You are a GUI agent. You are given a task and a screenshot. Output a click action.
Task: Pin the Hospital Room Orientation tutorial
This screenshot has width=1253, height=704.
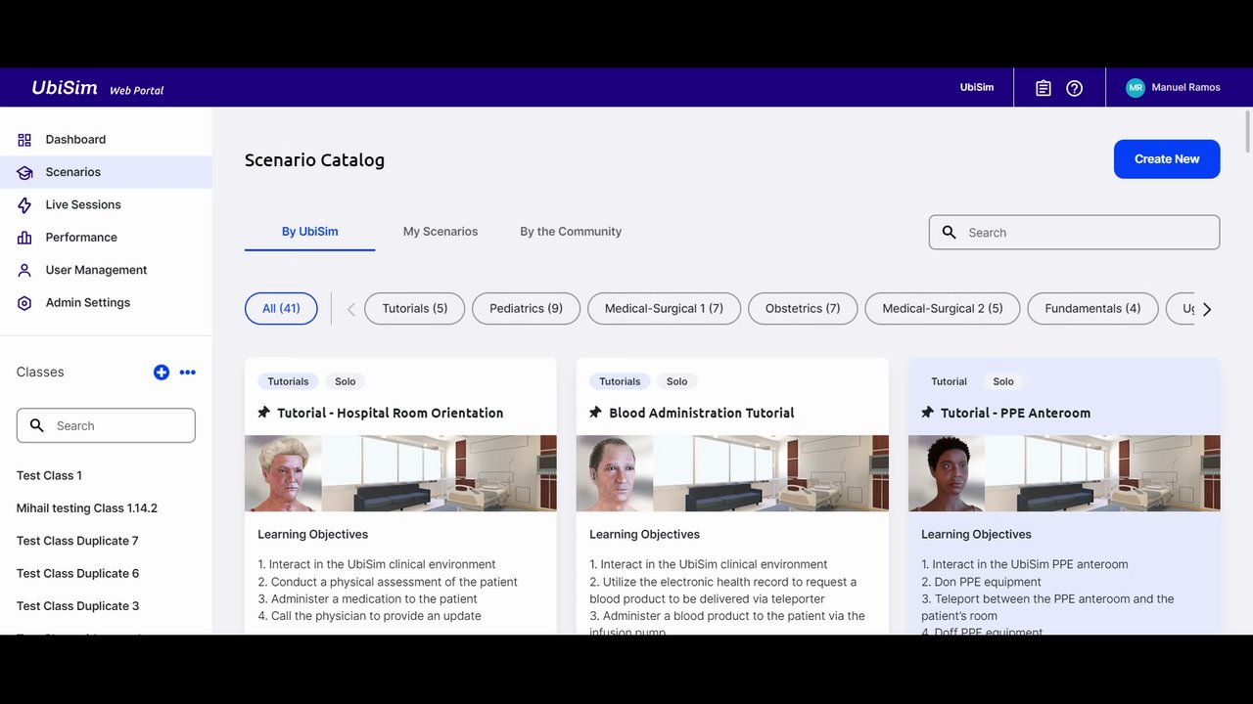tap(264, 413)
